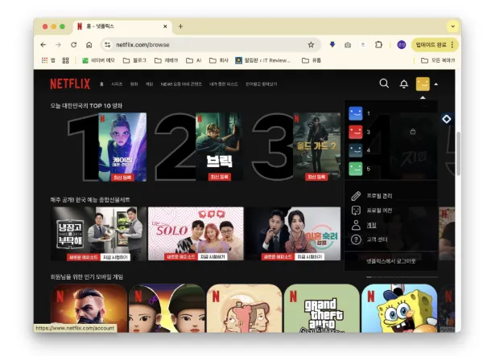Open the apps grid bookmark
483x356 pixels.
48,60
